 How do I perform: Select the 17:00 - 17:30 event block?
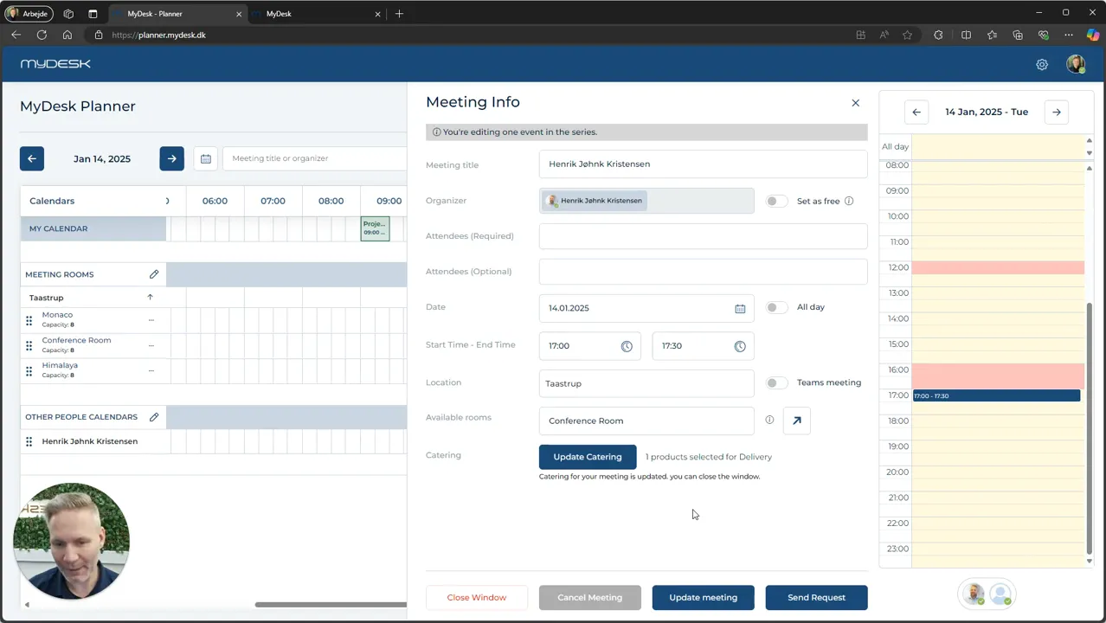point(996,395)
